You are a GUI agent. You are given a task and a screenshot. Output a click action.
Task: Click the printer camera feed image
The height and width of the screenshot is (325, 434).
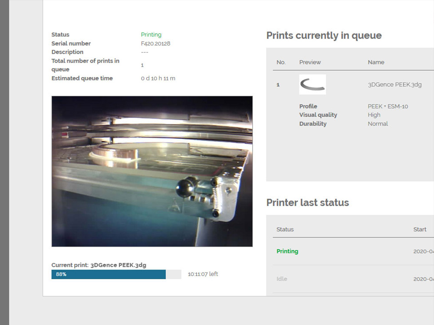[x=152, y=171]
